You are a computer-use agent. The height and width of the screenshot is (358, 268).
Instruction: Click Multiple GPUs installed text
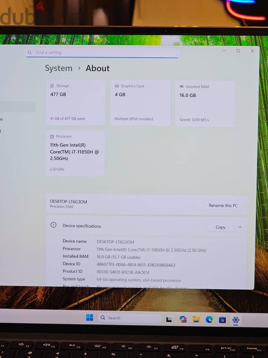point(133,119)
